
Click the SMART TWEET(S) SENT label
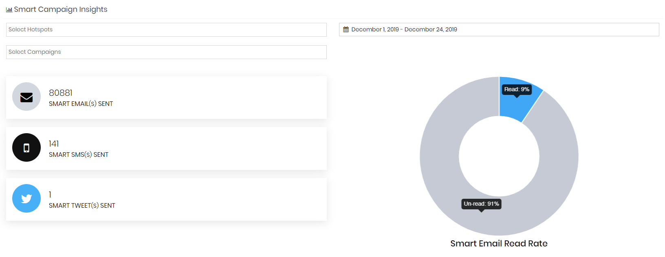point(82,206)
